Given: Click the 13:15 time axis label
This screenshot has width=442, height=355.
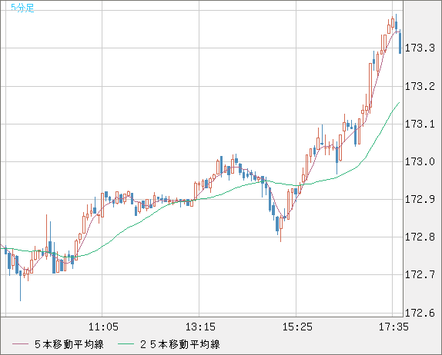Looking at the screenshot, I should (200, 327).
